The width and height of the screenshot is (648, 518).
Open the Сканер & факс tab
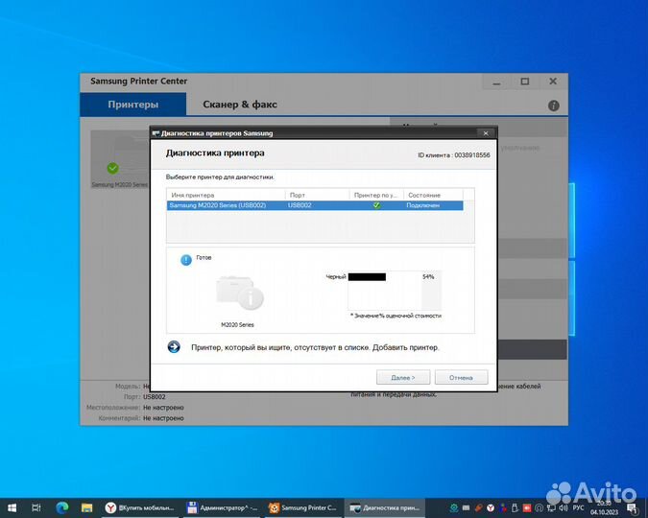pos(240,105)
